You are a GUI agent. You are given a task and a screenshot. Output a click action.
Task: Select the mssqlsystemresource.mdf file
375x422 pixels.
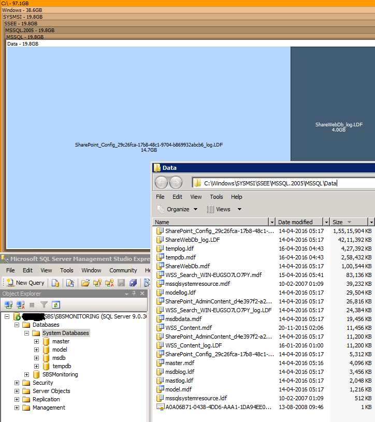197,284
